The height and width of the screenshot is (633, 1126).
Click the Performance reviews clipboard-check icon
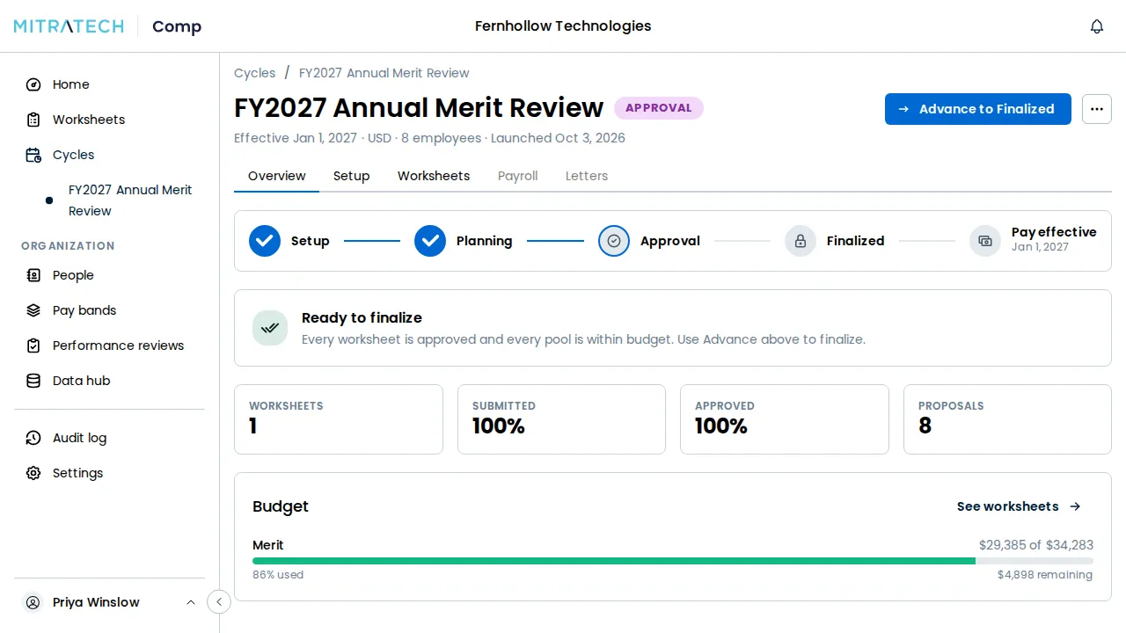[x=33, y=346]
